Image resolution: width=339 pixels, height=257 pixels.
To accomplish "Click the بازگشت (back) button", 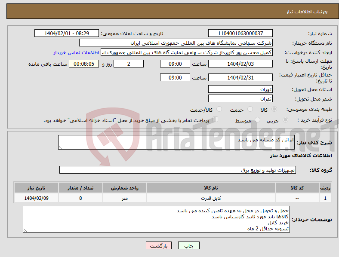I will pos(159,245).
